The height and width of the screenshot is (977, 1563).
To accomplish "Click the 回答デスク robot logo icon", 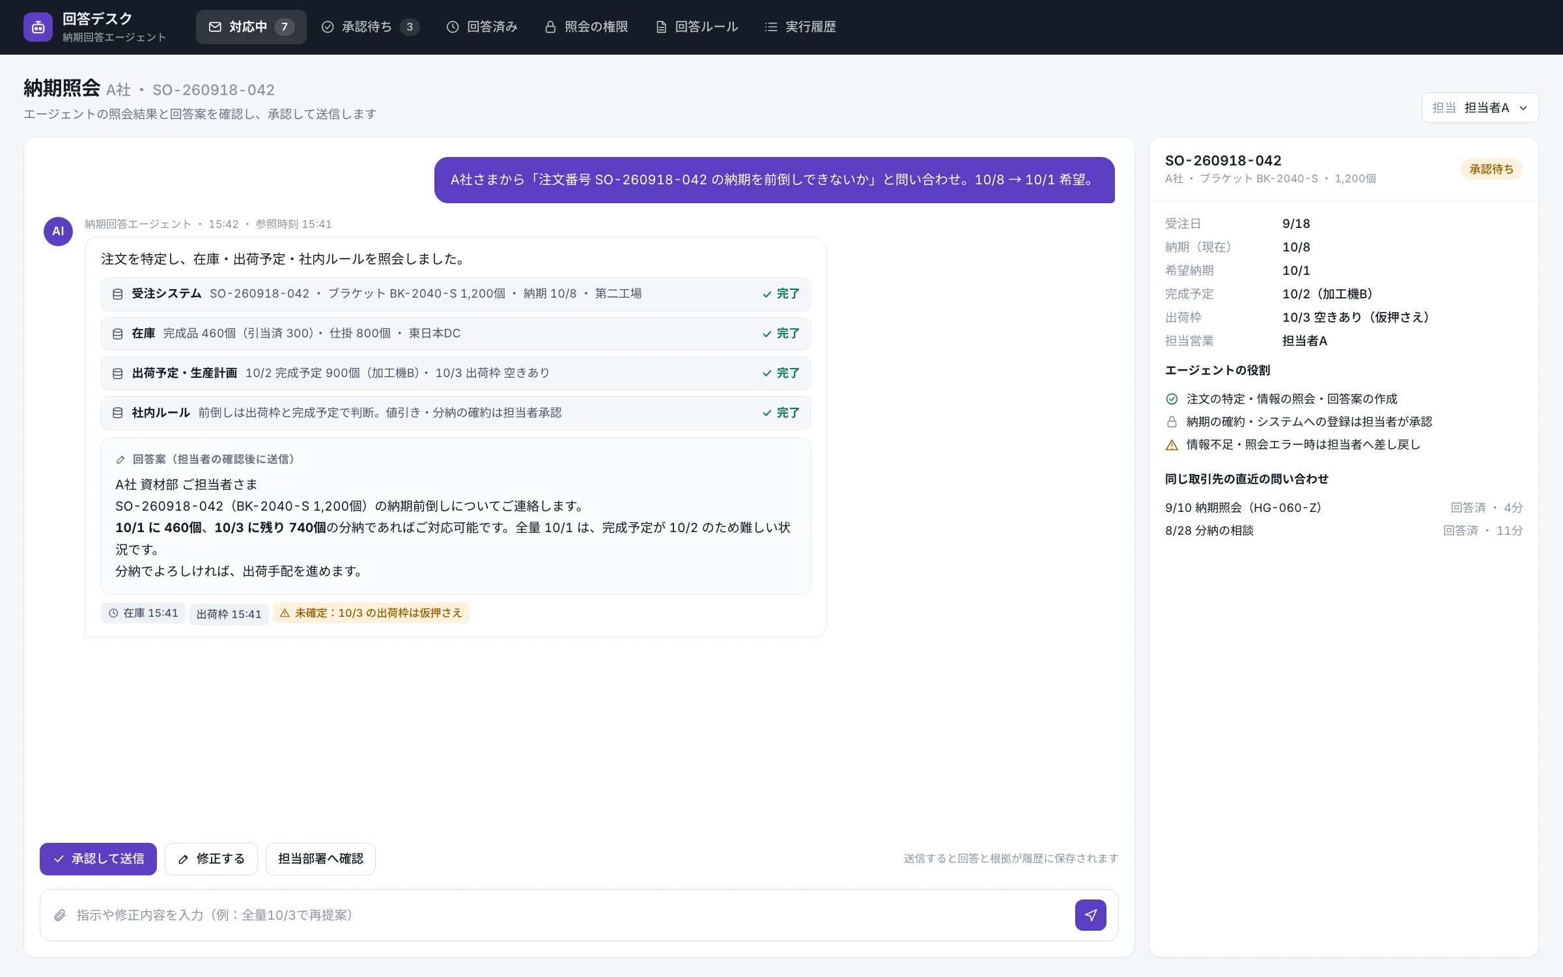I will [x=38, y=27].
